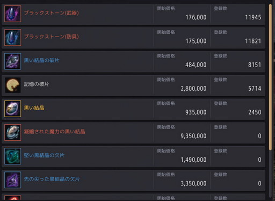Click the 9,350,000 starting price value

[x=193, y=136]
